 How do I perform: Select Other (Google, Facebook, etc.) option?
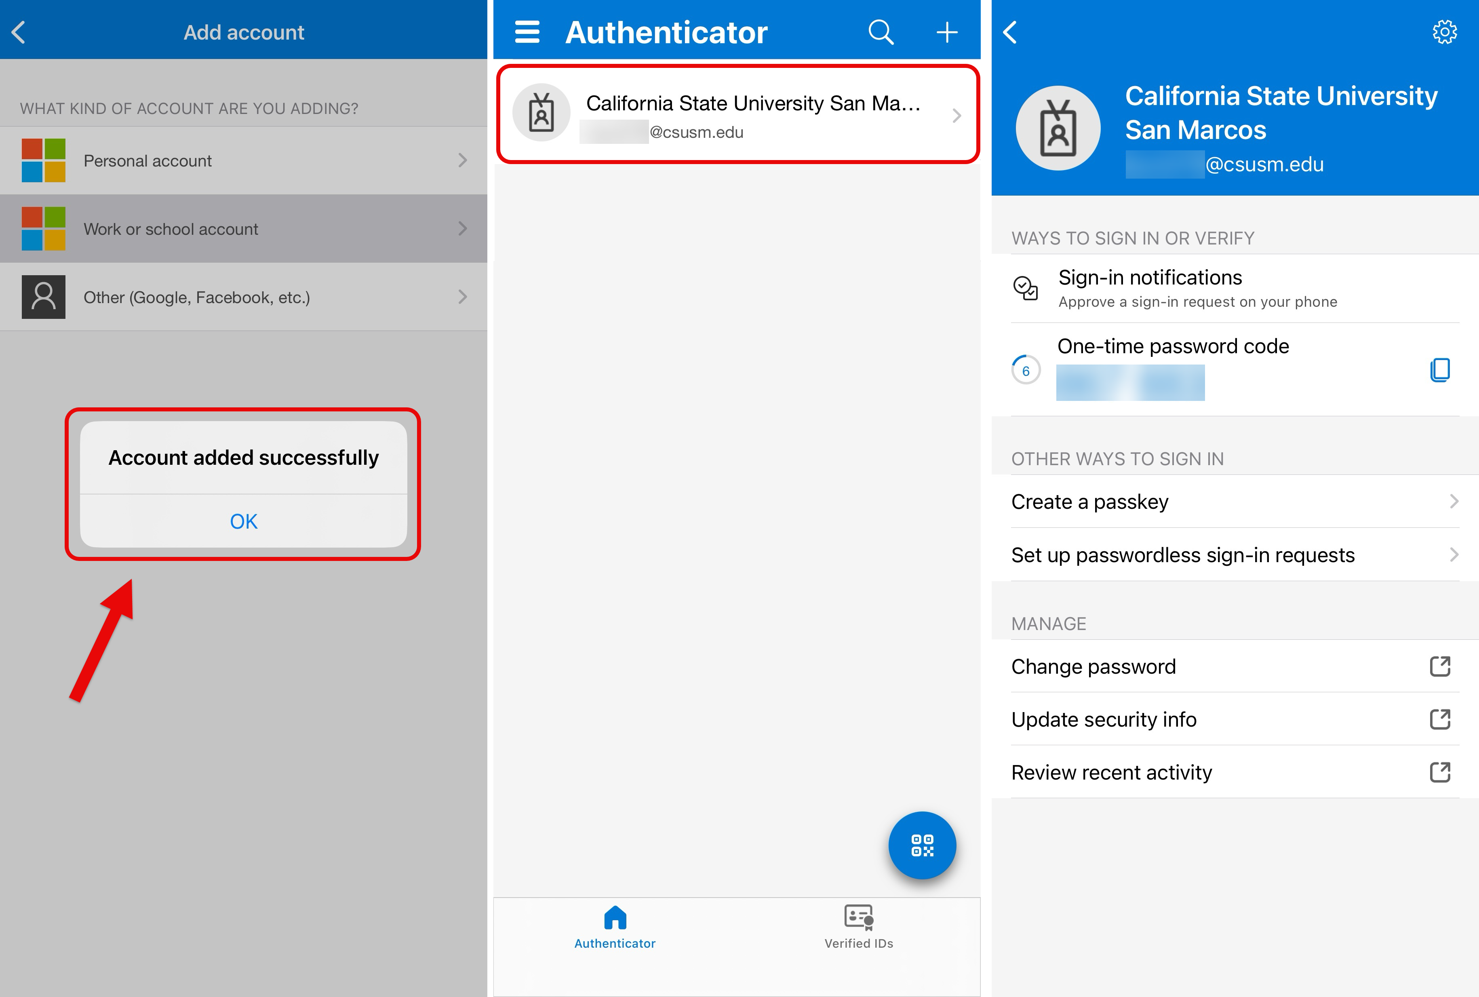243,296
